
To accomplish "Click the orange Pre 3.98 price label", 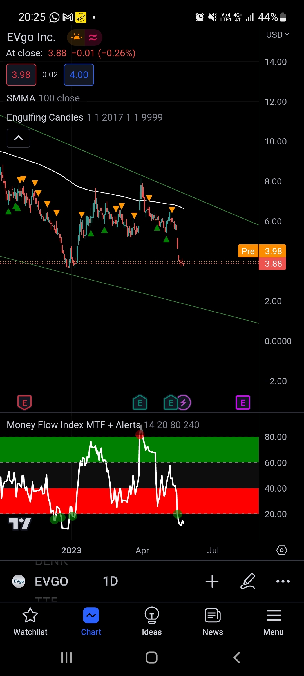I will point(262,251).
